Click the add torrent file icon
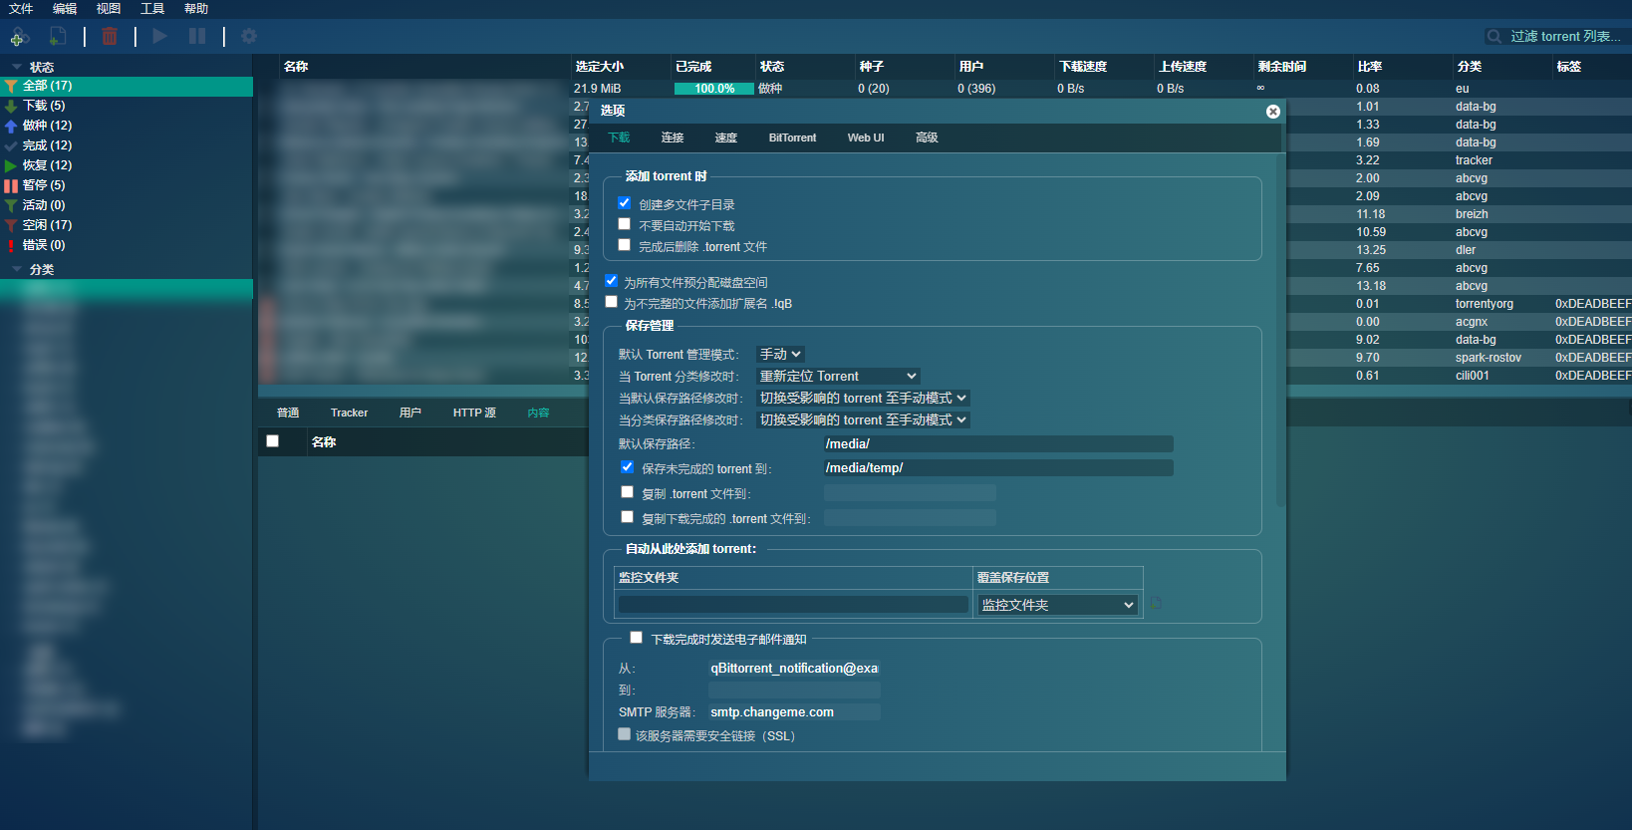Screen dimensions: 1632x830 tap(58, 37)
